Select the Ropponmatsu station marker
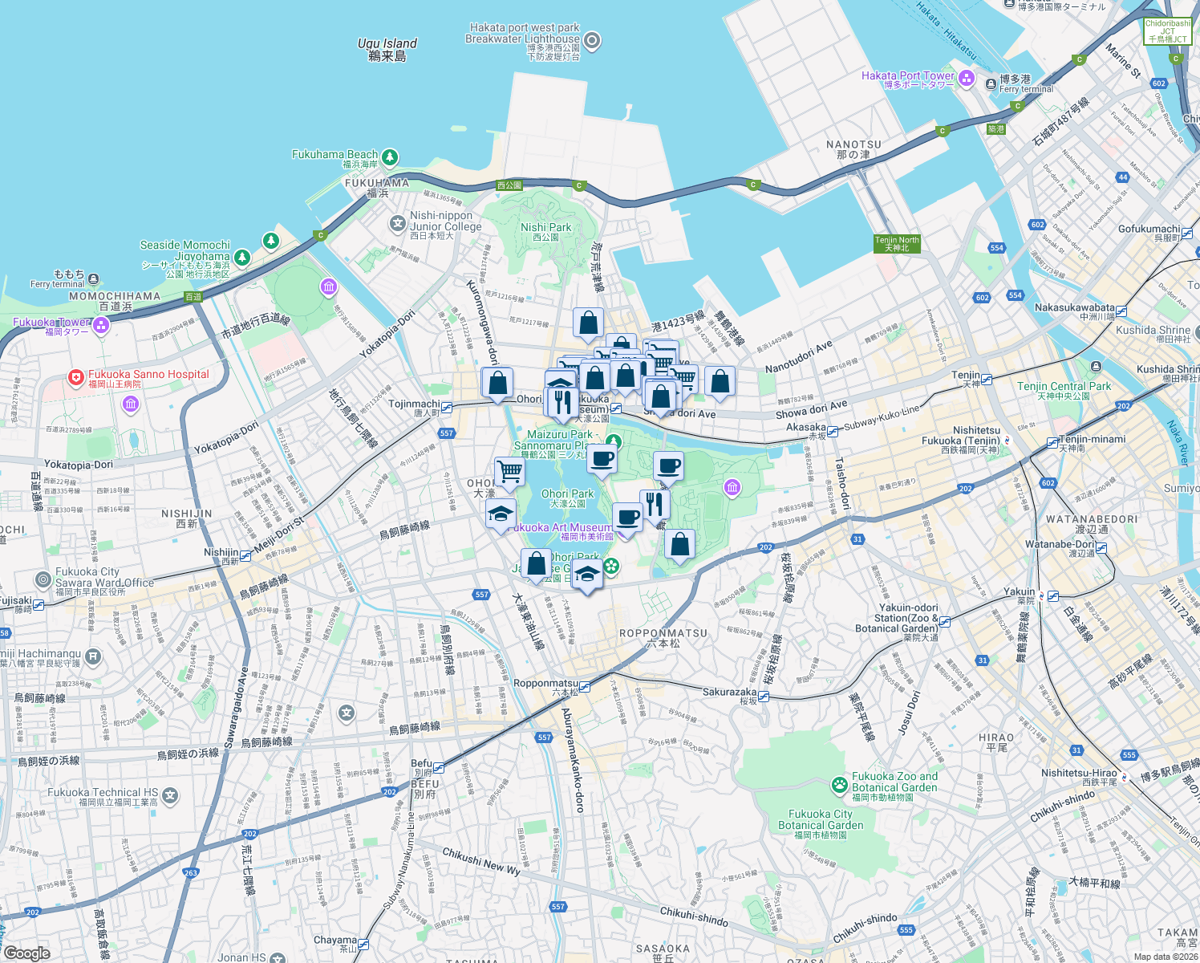Screen dimensions: 1200x963 [583, 686]
